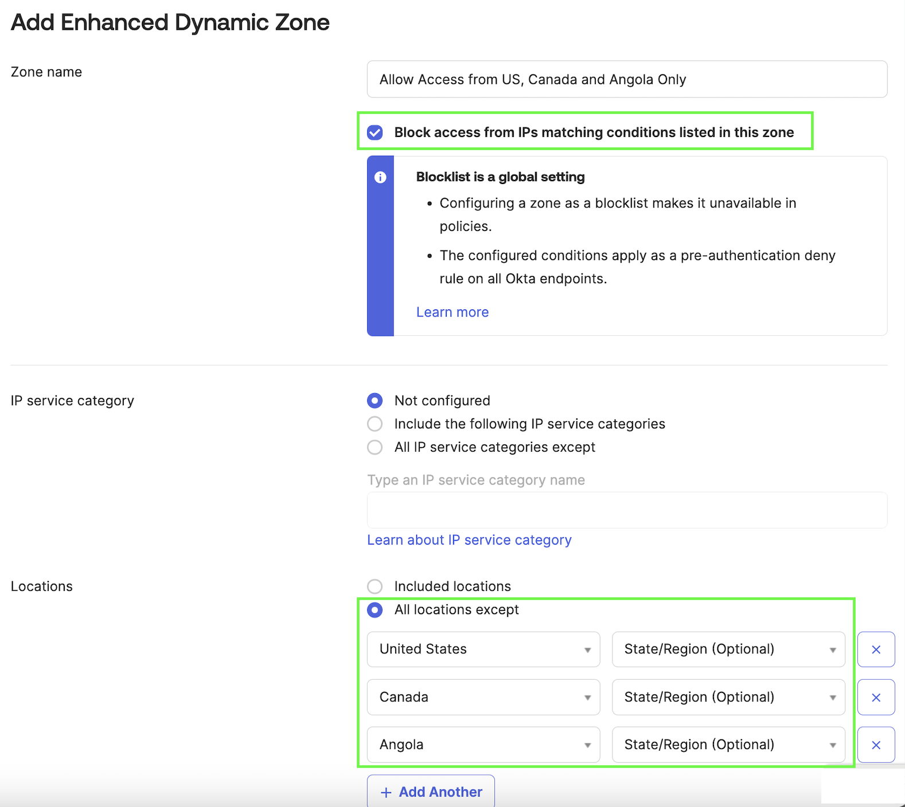
Task: Click the Add Another button
Action: pos(431,792)
